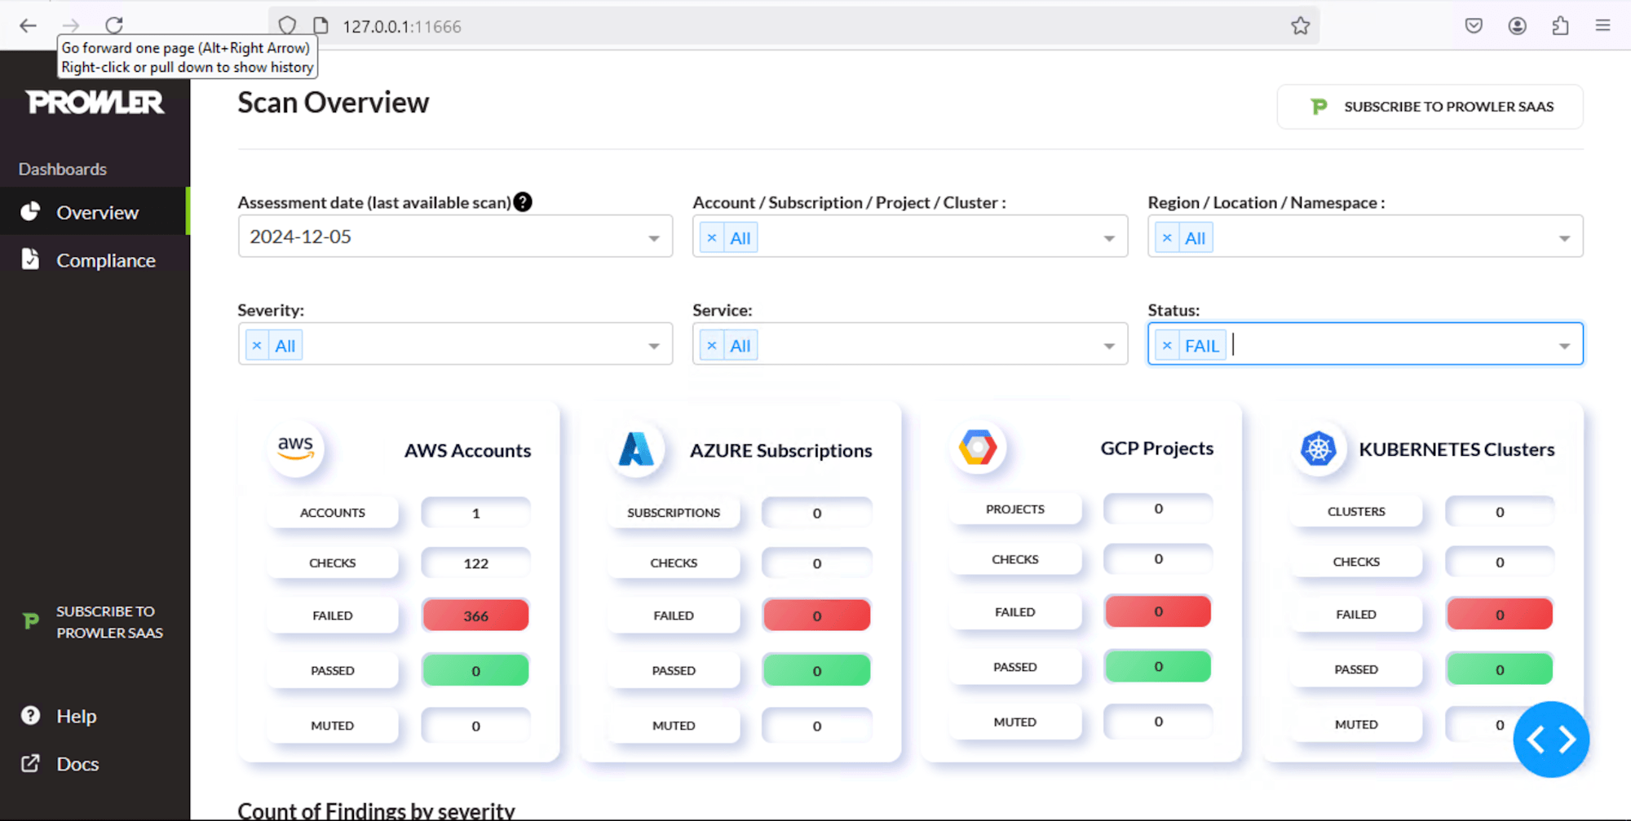Click the Docs external link icon
This screenshot has width=1631, height=821.
30,764
